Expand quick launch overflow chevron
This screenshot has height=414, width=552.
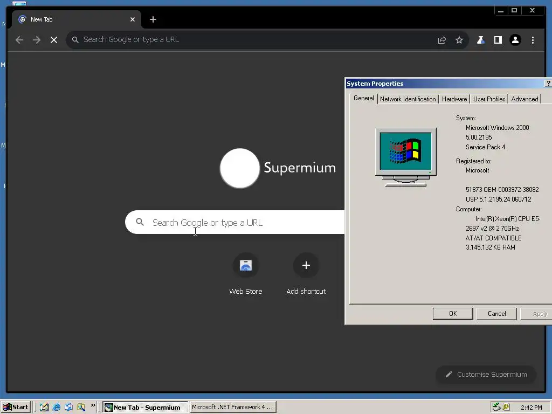[93, 405]
